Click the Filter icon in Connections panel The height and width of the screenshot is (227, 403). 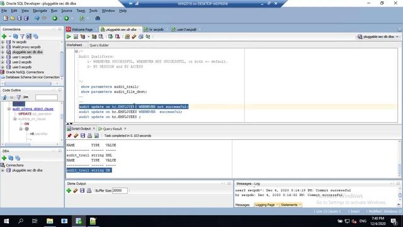click(22, 37)
